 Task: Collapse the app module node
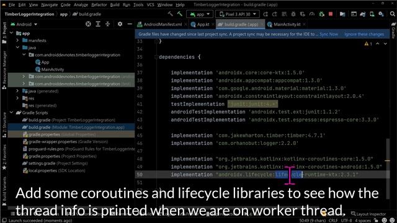click(11, 33)
